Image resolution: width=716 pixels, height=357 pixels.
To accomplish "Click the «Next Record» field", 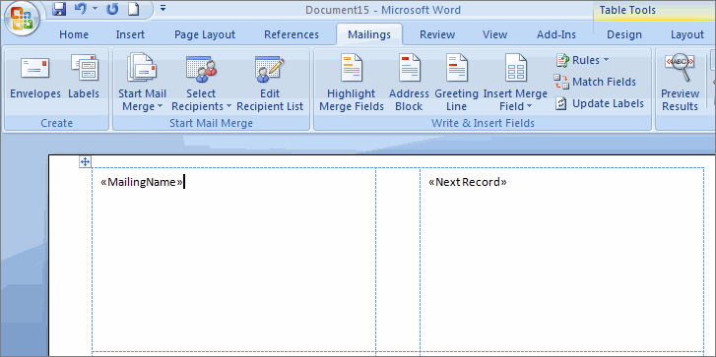I will coord(468,182).
